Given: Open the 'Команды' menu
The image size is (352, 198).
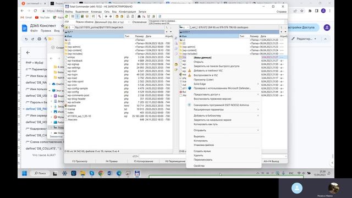Looking at the screenshot, I should click(x=96, y=12).
